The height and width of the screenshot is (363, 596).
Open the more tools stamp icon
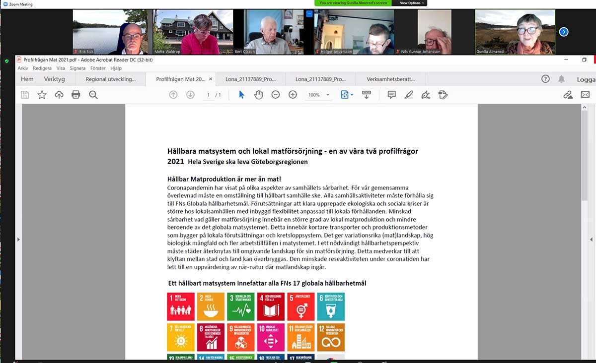point(443,95)
